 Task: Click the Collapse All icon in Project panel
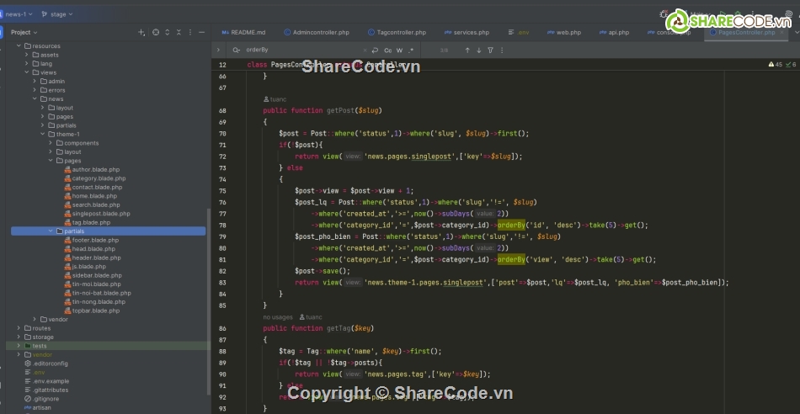(x=179, y=32)
